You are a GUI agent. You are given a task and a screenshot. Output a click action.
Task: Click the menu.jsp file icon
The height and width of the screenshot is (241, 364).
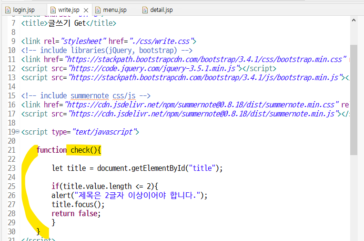click(x=98, y=10)
